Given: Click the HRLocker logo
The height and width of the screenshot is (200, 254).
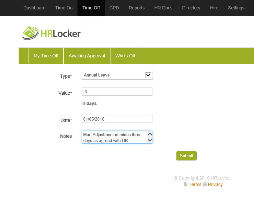Looking at the screenshot, I should point(51,33).
